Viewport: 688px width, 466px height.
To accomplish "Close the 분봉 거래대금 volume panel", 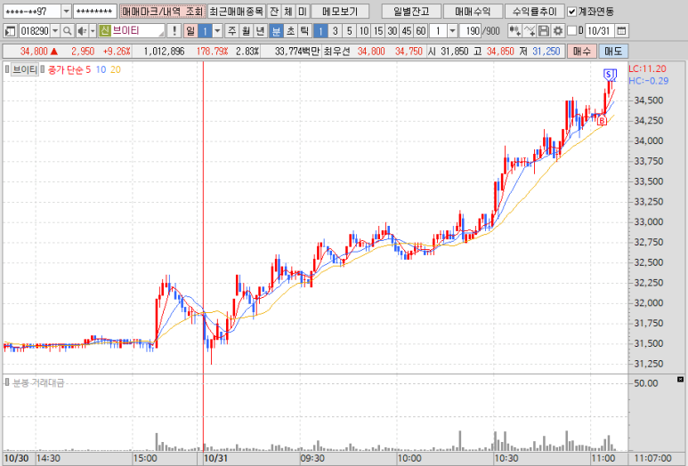I will click(x=680, y=379).
